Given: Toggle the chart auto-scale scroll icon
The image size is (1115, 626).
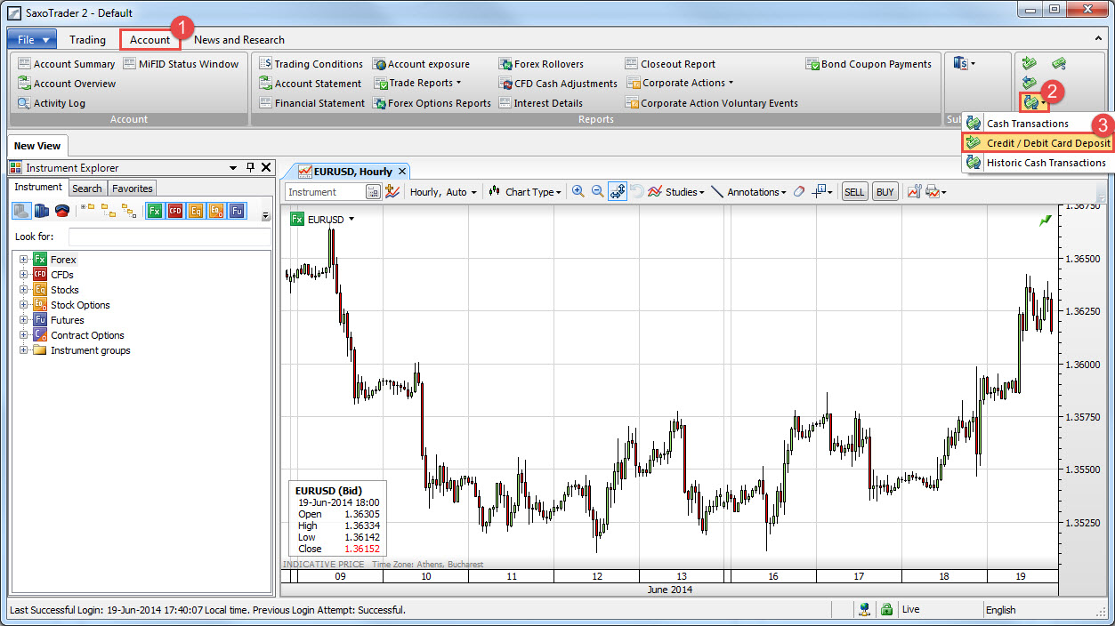Looking at the screenshot, I should (x=618, y=191).
